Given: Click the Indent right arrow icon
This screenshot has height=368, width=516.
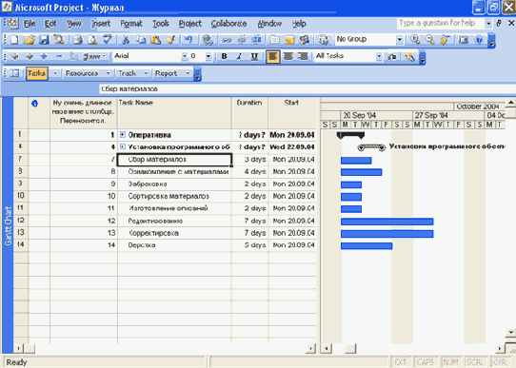Looking at the screenshot, I should [30, 56].
